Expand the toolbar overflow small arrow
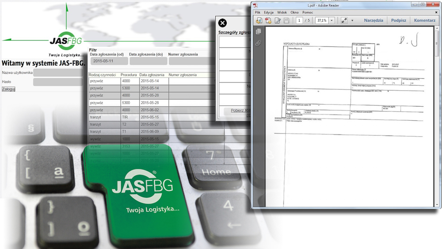Image resolution: width=442 pixels, height=249 pixels. pyautogui.click(x=352, y=20)
